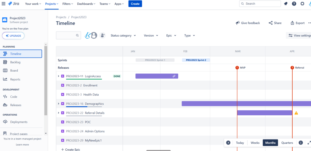Switch timeline to Months view
Image resolution: width=311 pixels, height=151 pixels.
(270, 143)
